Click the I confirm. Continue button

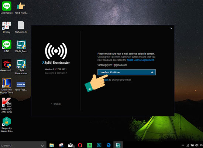(127, 72)
